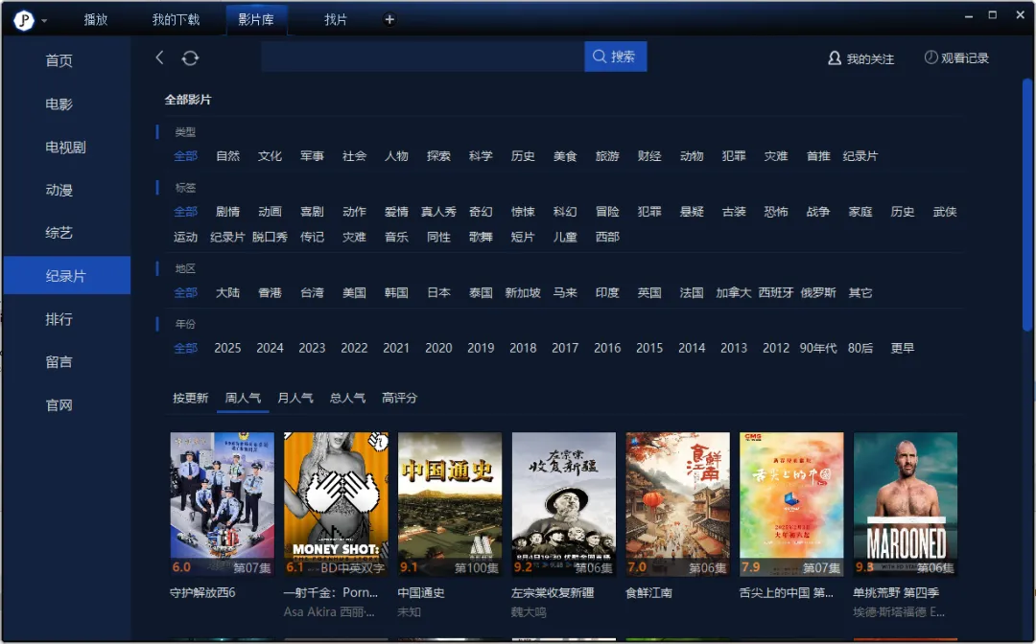Open 左宗棠收复新疆 poster thumbnail
Screen dimensions: 1036x644
coord(564,504)
